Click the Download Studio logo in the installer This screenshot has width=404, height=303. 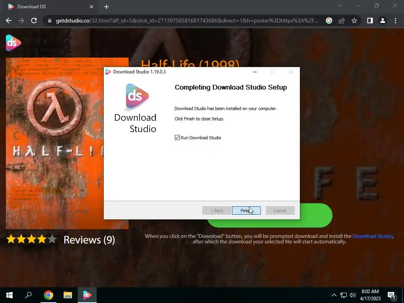click(x=137, y=96)
